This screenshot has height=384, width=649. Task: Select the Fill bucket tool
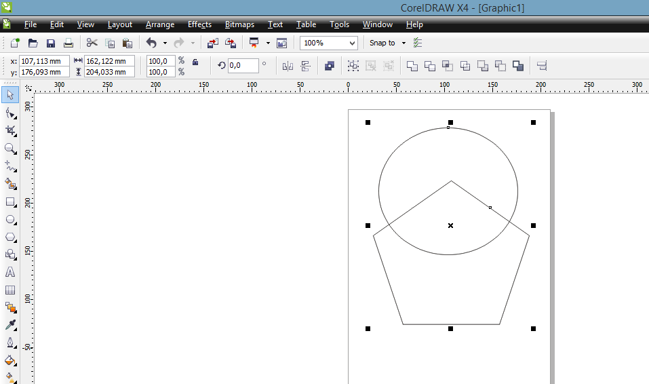pyautogui.click(x=10, y=360)
